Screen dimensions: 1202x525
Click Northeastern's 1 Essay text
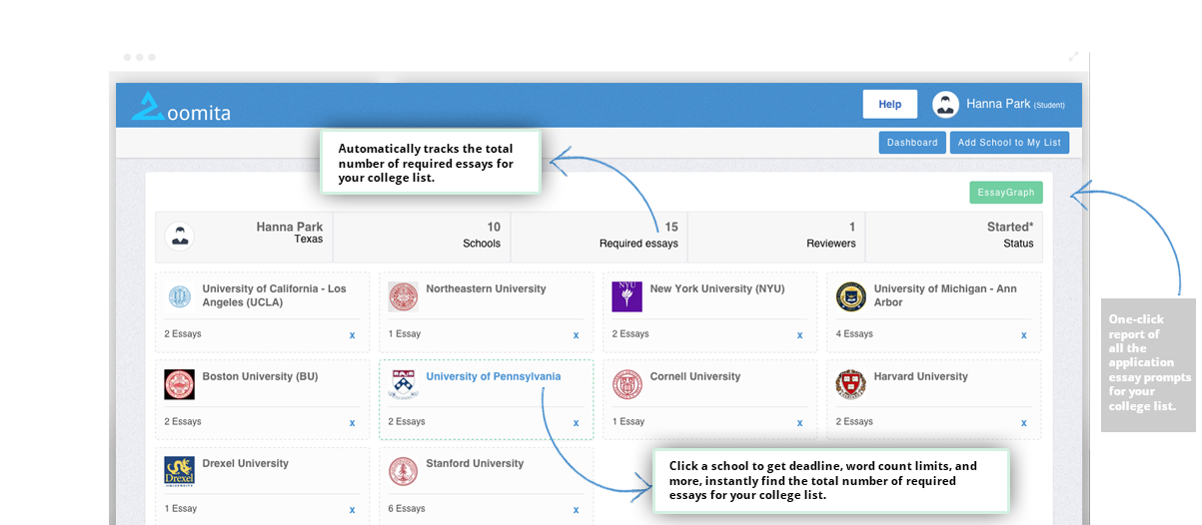click(x=405, y=334)
